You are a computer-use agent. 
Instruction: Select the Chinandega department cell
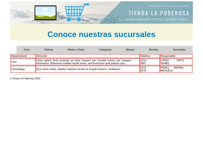pyautogui.click(x=23, y=69)
